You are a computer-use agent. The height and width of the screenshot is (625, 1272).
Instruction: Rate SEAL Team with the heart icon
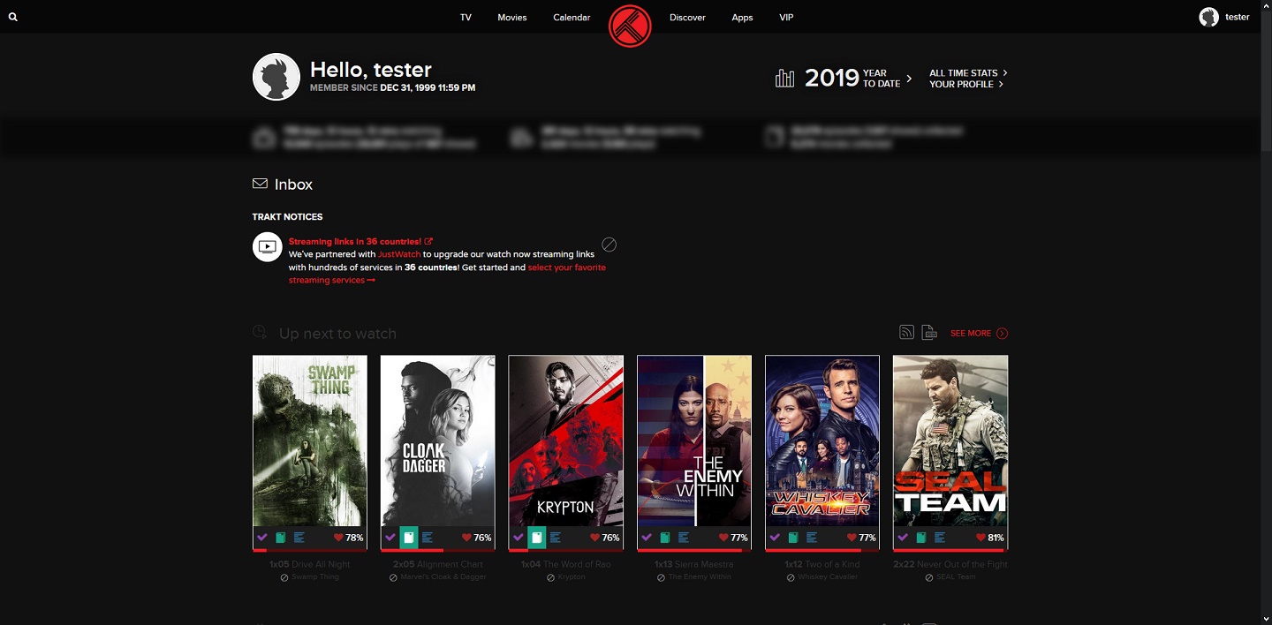tap(979, 537)
